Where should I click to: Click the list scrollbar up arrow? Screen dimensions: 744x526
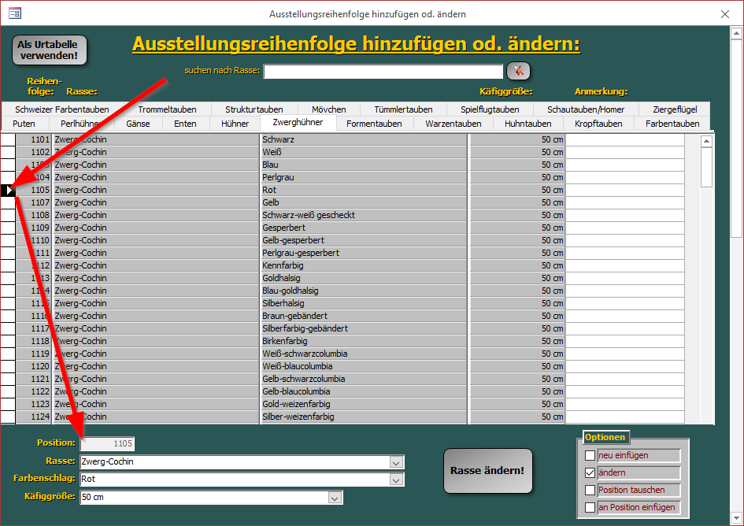706,142
